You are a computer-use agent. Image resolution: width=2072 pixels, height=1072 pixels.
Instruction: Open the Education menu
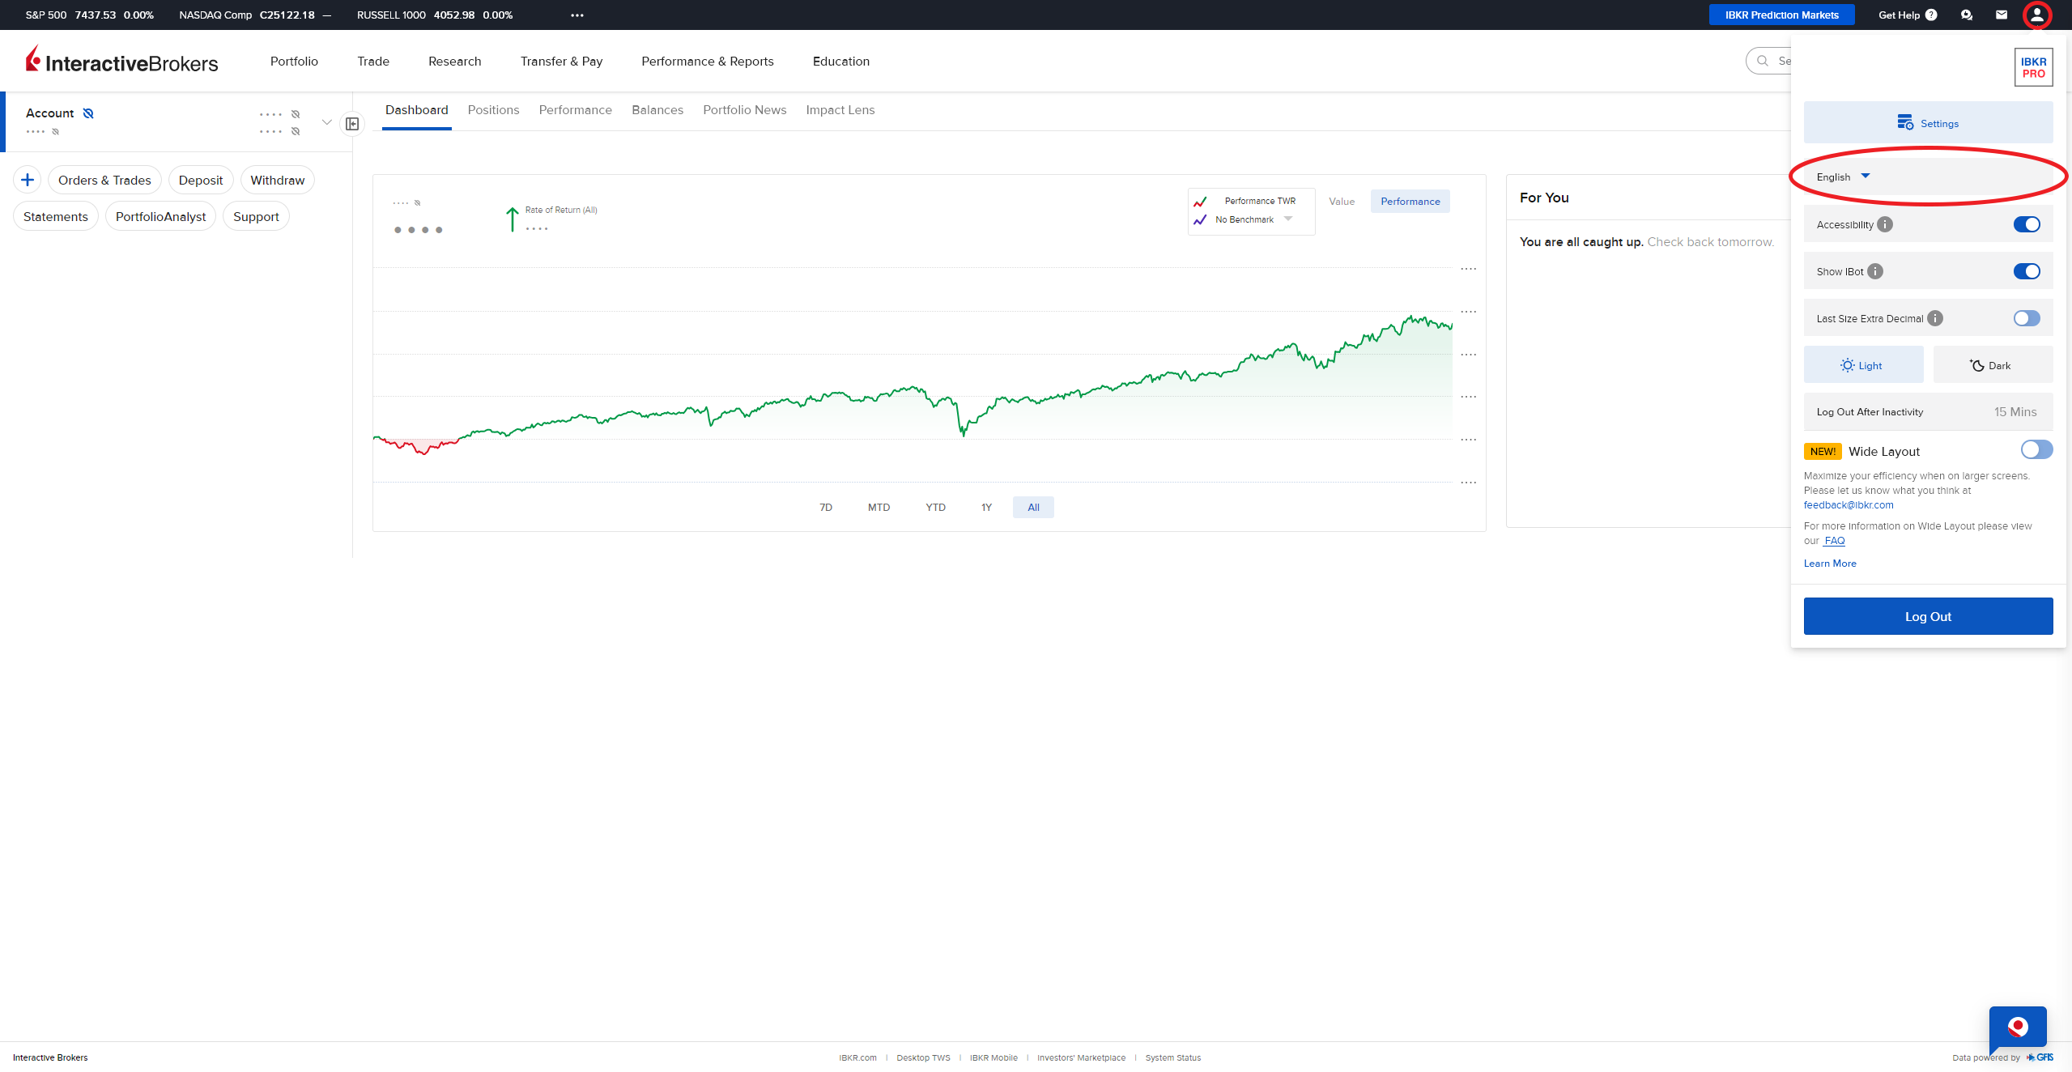(841, 61)
